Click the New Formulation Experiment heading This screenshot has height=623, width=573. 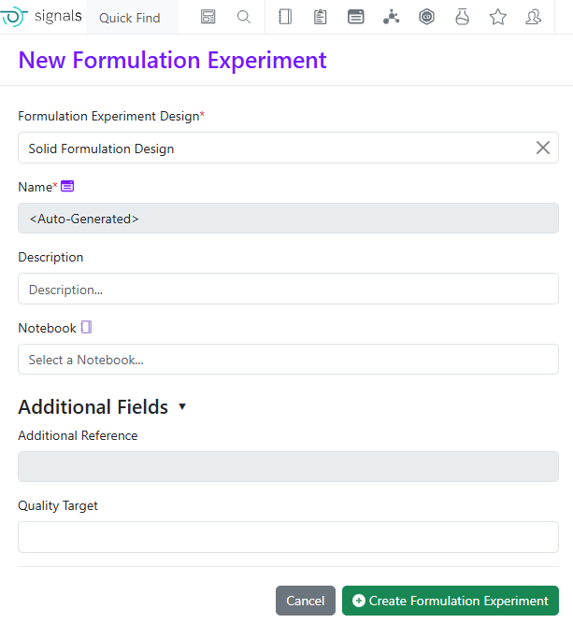tap(173, 61)
